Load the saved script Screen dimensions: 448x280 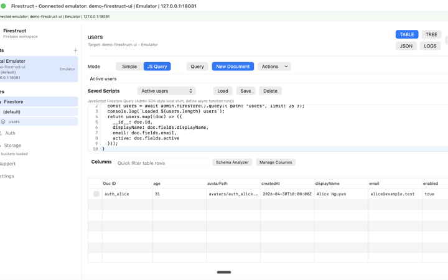tap(223, 91)
